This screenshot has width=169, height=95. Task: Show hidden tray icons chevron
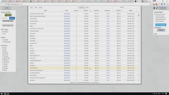(x=152, y=94)
